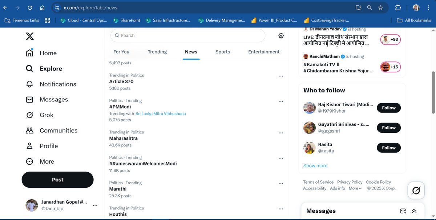Open Messages envelope in sidebar
This screenshot has width=436, height=220.
click(47, 100)
